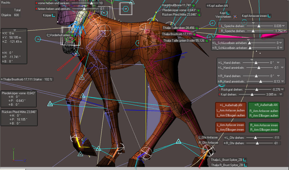This screenshot has width=289, height=170.
Task: Open the dropdown arrow for L_Schlüsselbein anheben
Action: (281, 43)
